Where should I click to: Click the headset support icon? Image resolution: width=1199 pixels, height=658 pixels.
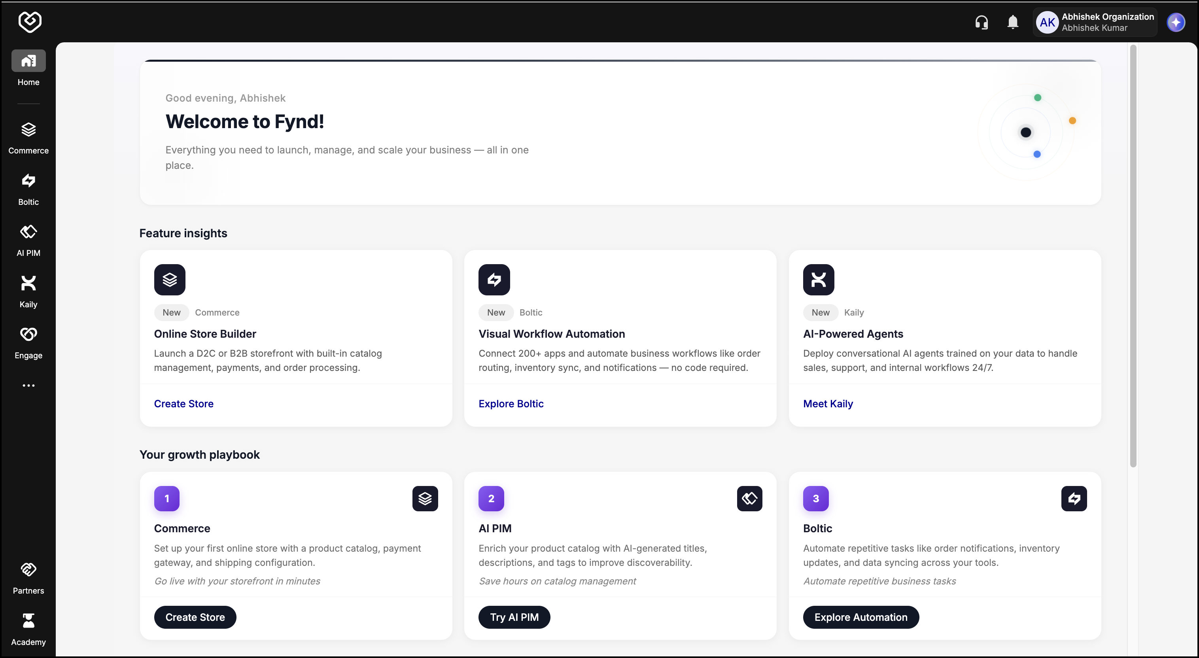pos(982,22)
